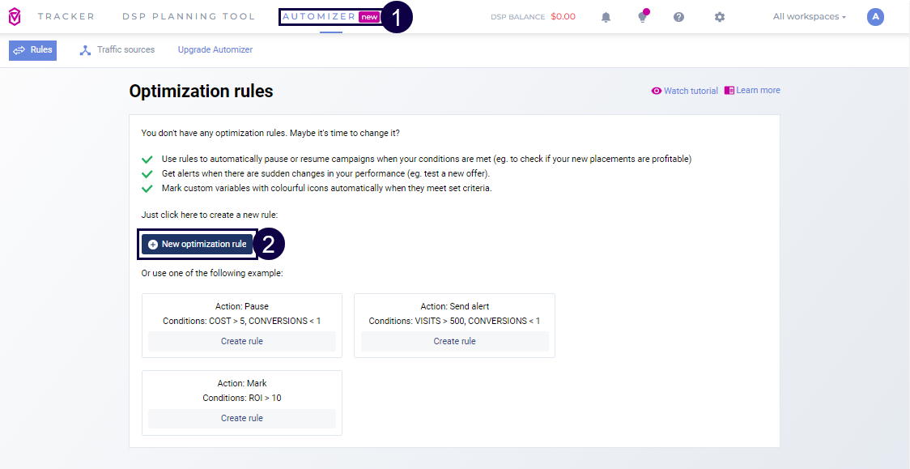Open your account avatar

tap(875, 16)
